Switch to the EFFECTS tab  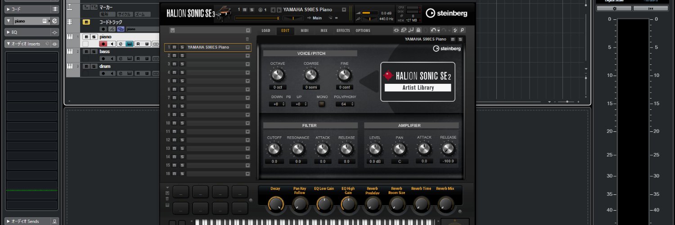tap(343, 31)
